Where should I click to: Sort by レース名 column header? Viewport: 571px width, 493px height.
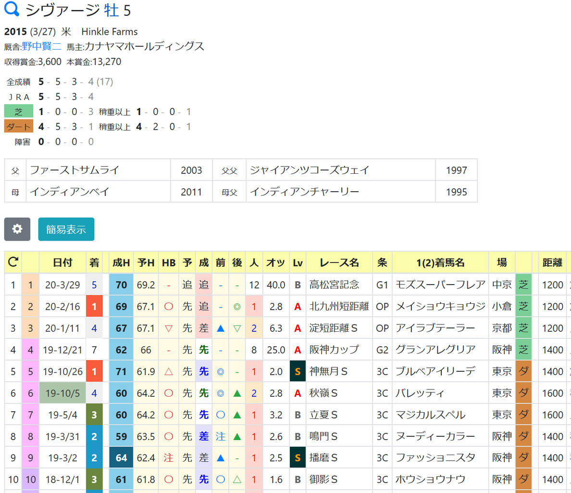click(339, 262)
